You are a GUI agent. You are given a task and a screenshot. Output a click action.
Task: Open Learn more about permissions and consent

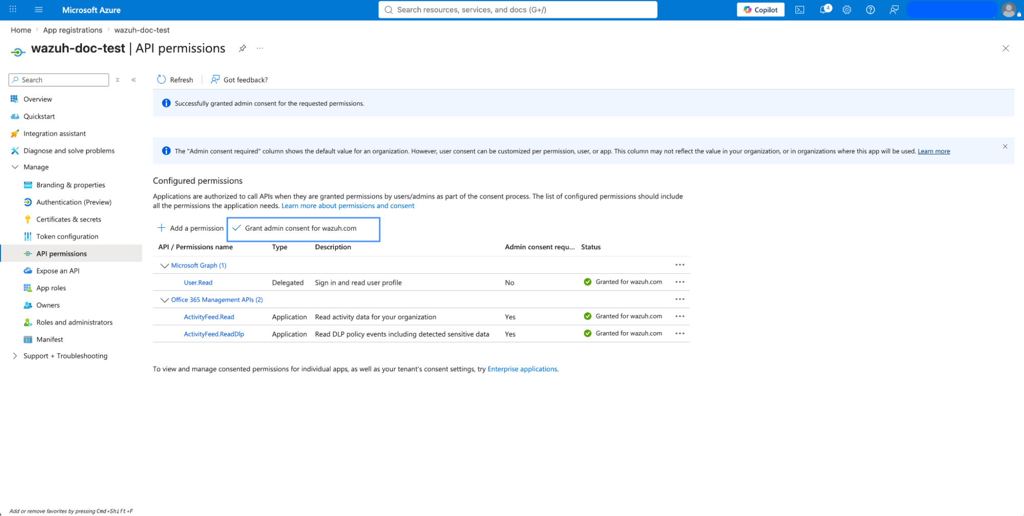pyautogui.click(x=348, y=206)
